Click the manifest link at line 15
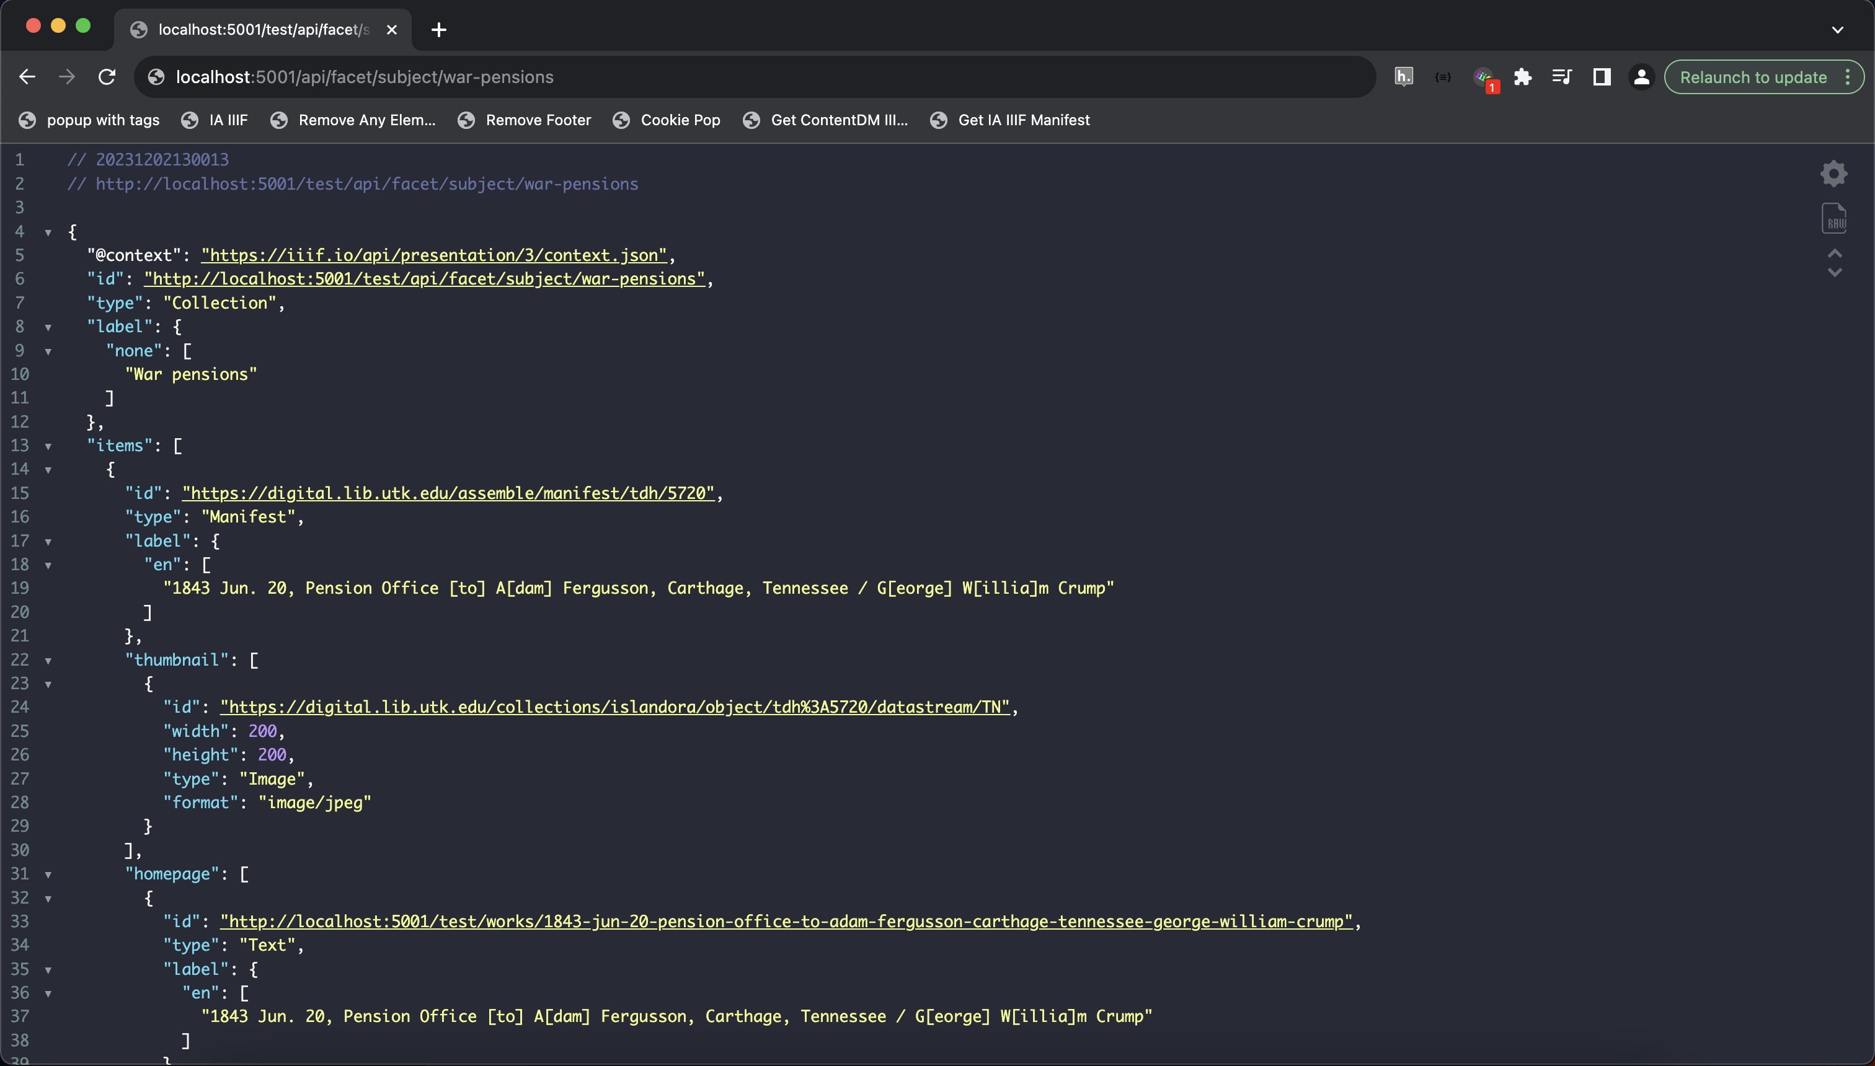 [x=447, y=493]
